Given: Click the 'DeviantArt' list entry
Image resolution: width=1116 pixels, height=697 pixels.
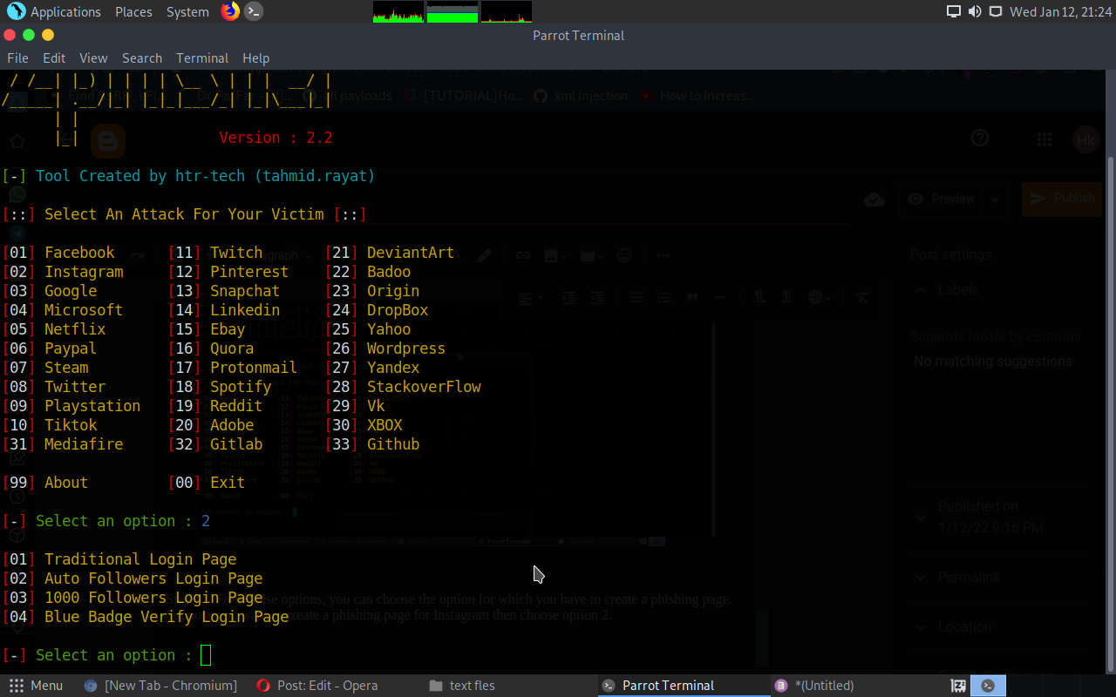Looking at the screenshot, I should [x=411, y=253].
